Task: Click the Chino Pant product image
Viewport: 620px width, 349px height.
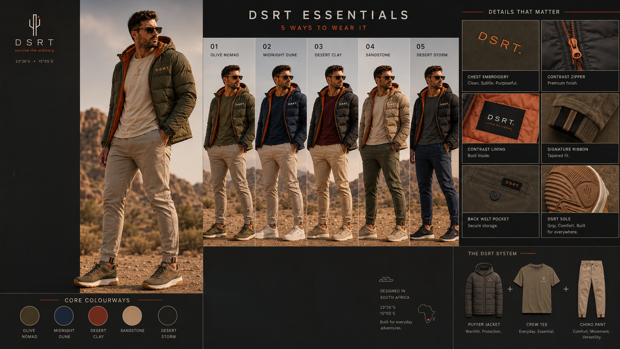Action: pos(592,289)
